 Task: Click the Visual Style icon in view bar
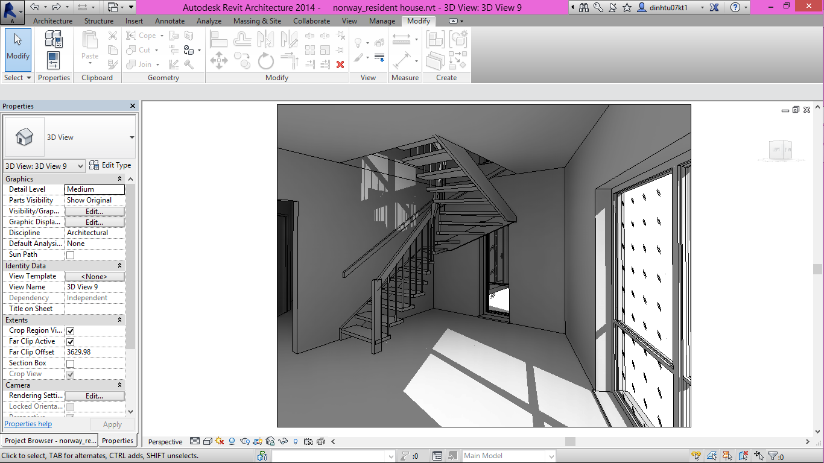click(x=208, y=442)
